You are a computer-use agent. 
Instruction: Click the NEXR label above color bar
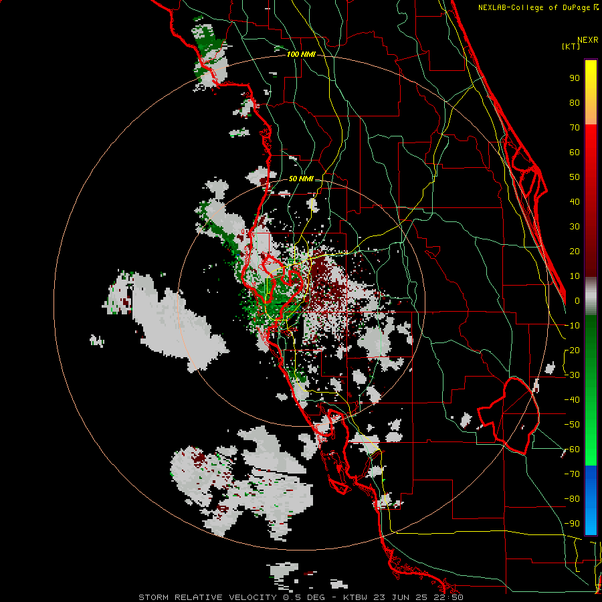tap(588, 39)
